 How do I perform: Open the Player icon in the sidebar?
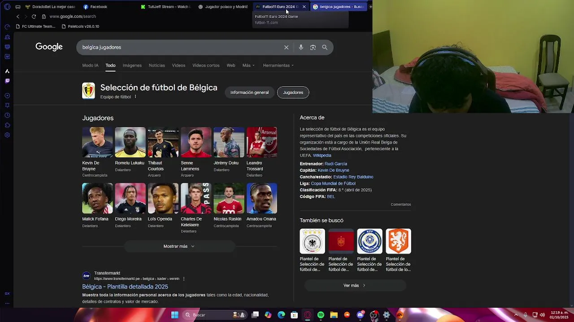(7, 96)
